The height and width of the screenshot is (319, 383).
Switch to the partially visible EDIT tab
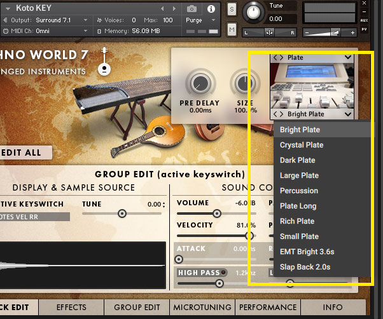coord(19,308)
